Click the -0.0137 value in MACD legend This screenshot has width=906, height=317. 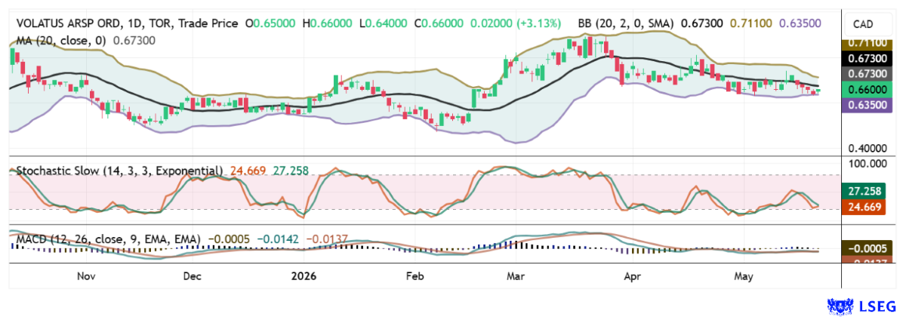click(x=325, y=239)
